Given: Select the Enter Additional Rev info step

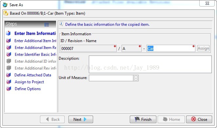Looking at the screenshot, I should point(35,68).
